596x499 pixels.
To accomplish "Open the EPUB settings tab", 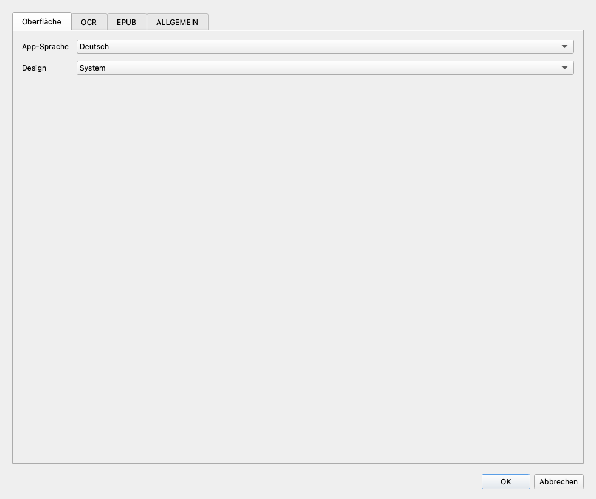I will (x=126, y=22).
